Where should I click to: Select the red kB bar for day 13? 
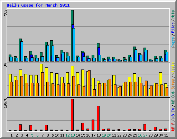(x=72, y=115)
